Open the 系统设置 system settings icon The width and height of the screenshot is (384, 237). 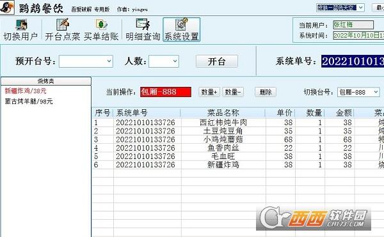pyautogui.click(x=182, y=29)
